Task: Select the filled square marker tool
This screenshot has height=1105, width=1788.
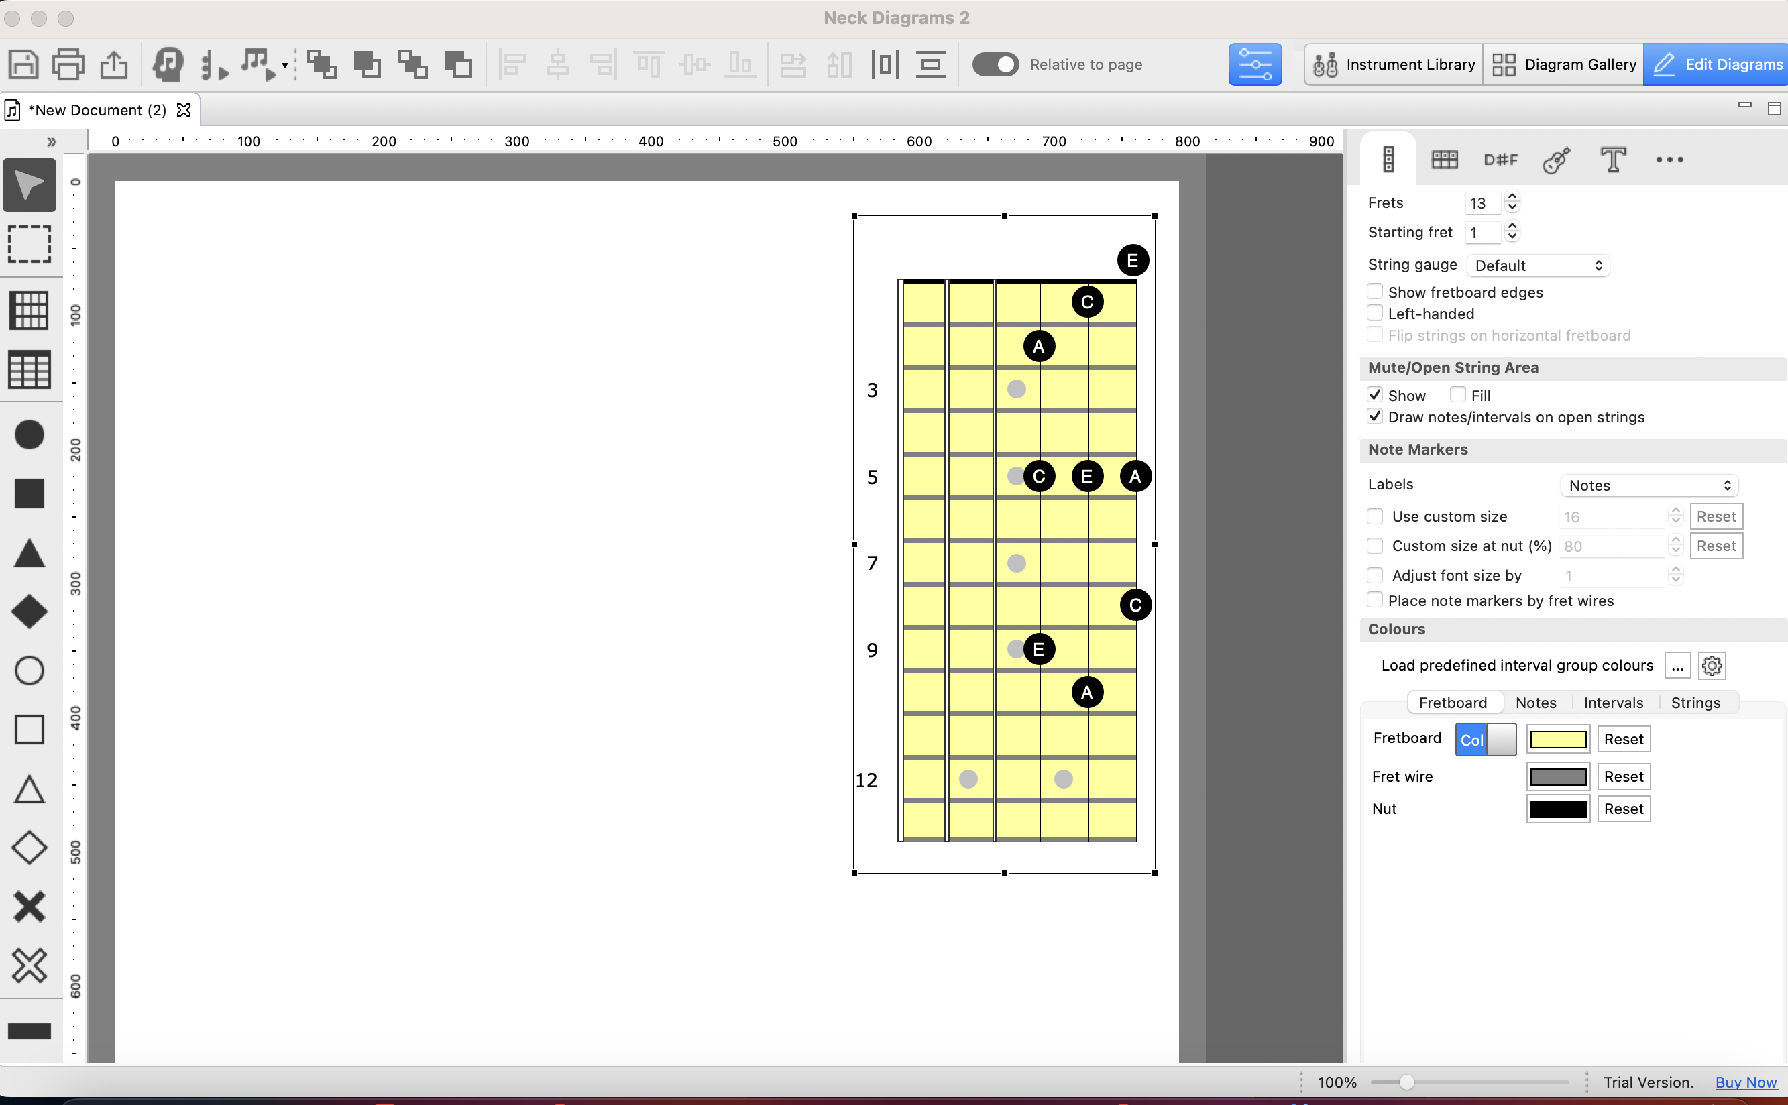Action: 30,493
